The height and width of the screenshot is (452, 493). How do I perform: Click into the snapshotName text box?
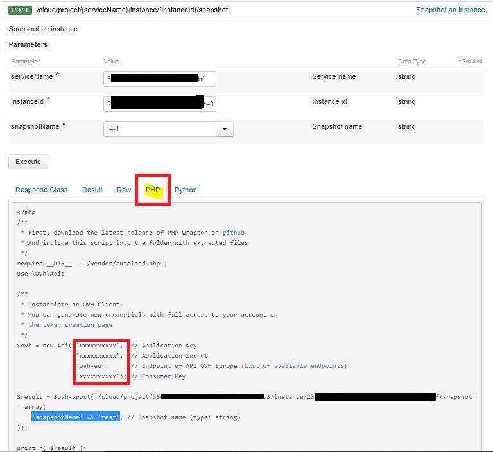coord(160,129)
